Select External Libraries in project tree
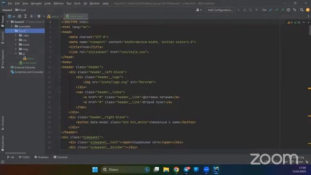 [23, 68]
